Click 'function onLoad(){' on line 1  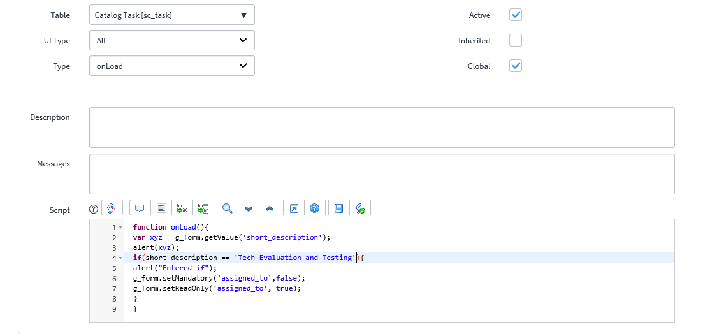171,227
